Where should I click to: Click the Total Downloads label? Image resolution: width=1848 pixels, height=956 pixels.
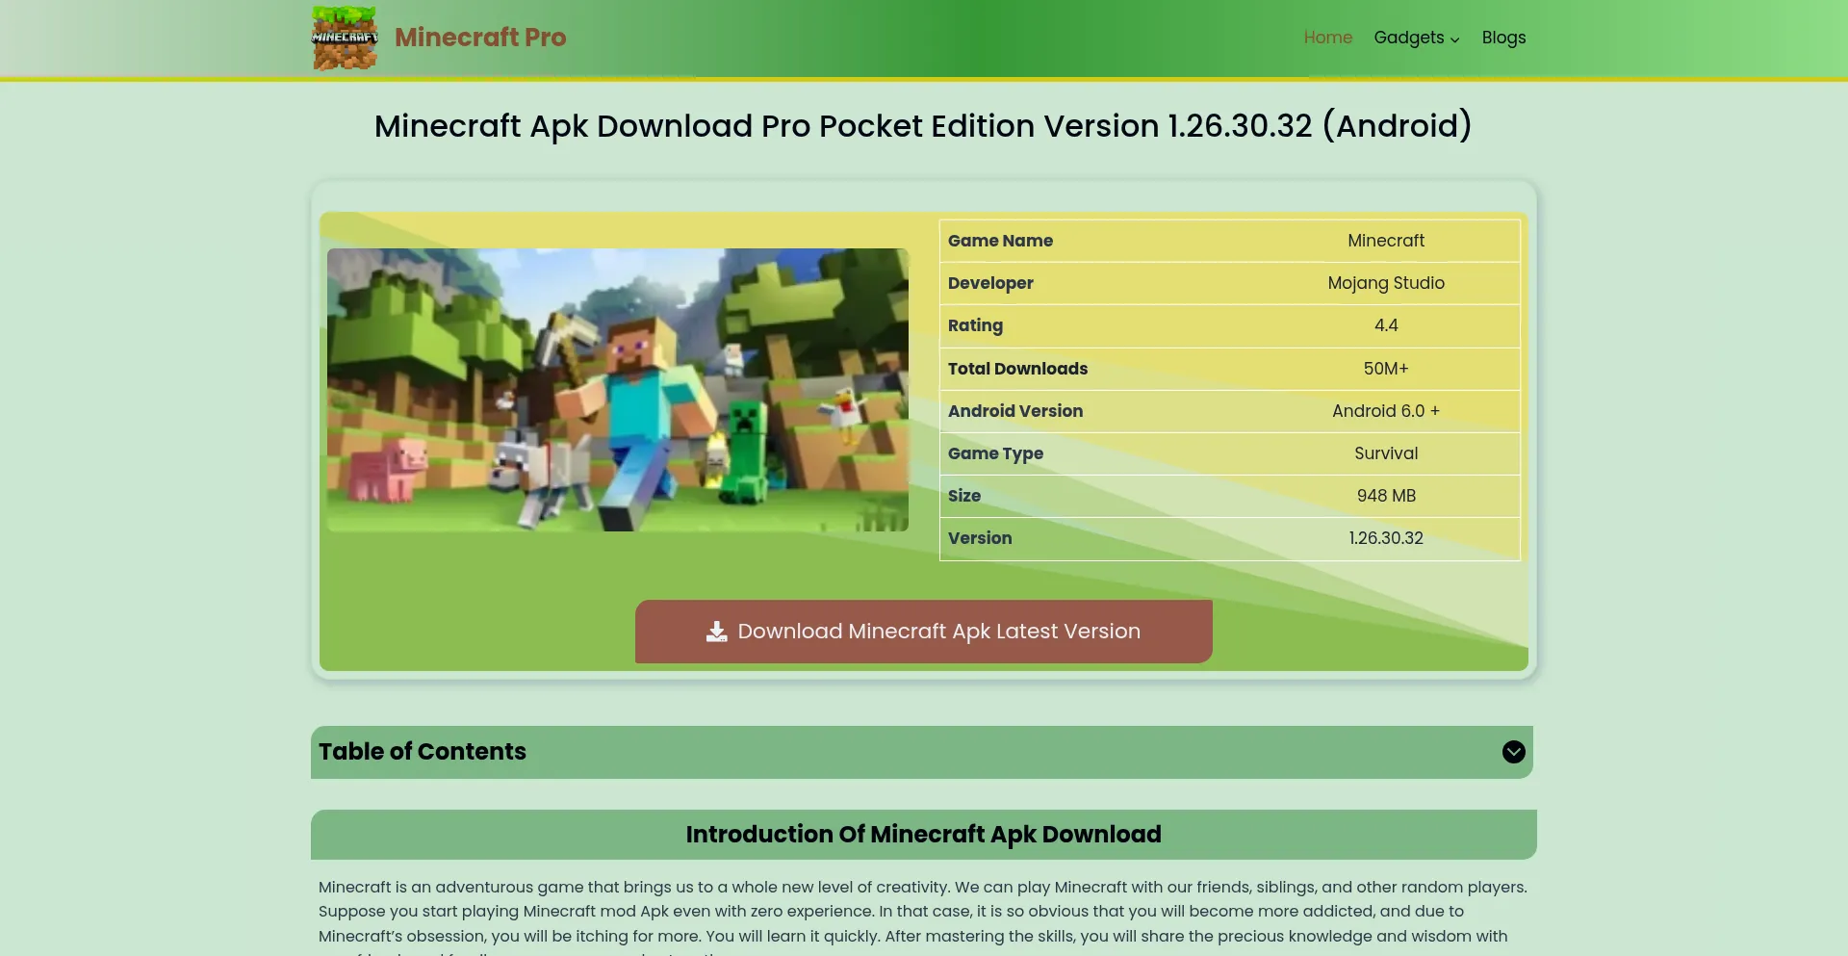[1017, 369]
